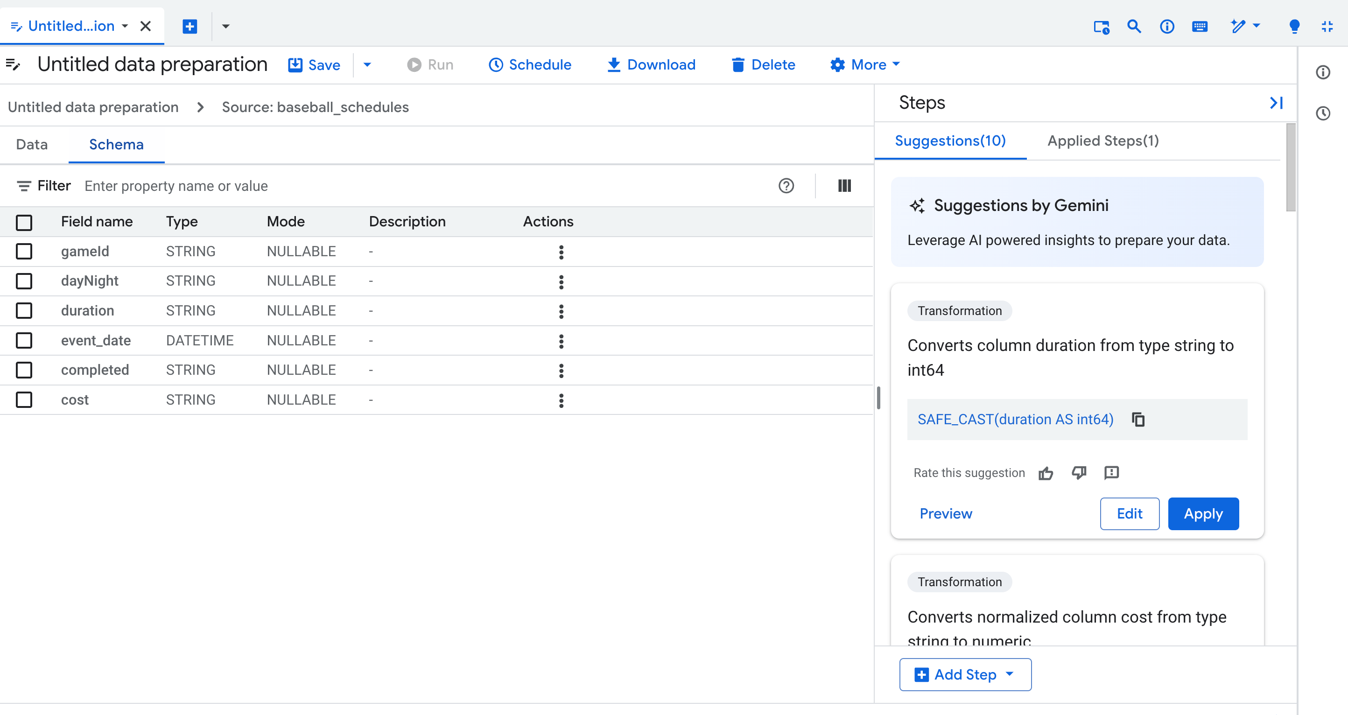Toggle the select-all fields checkbox
Screen dimensions: 1348x715
tap(23, 222)
